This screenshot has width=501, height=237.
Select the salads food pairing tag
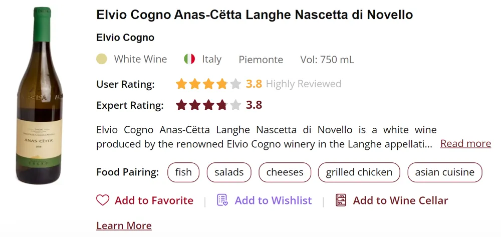click(x=229, y=172)
